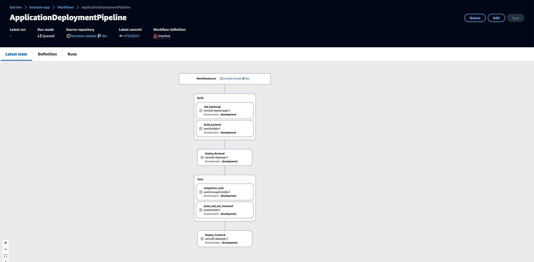Click the warning triangle beside Inactive
The height and width of the screenshot is (262, 534).
pos(155,36)
